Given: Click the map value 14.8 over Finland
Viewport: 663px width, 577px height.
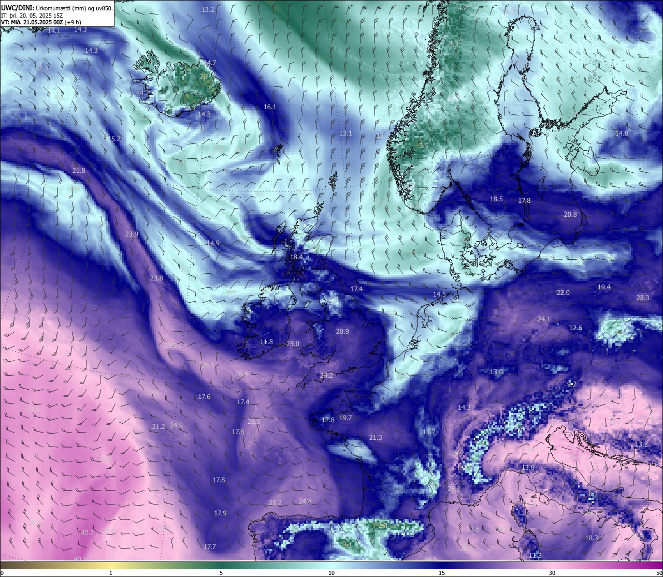Looking at the screenshot, I should (x=622, y=134).
